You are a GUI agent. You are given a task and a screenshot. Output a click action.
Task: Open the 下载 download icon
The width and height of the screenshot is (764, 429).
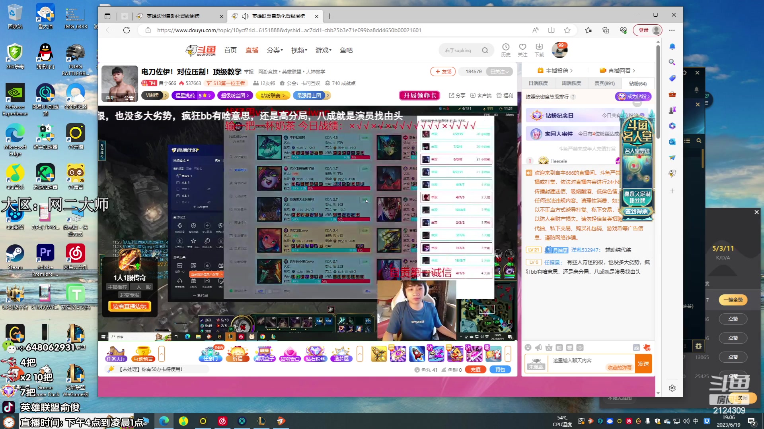click(539, 50)
